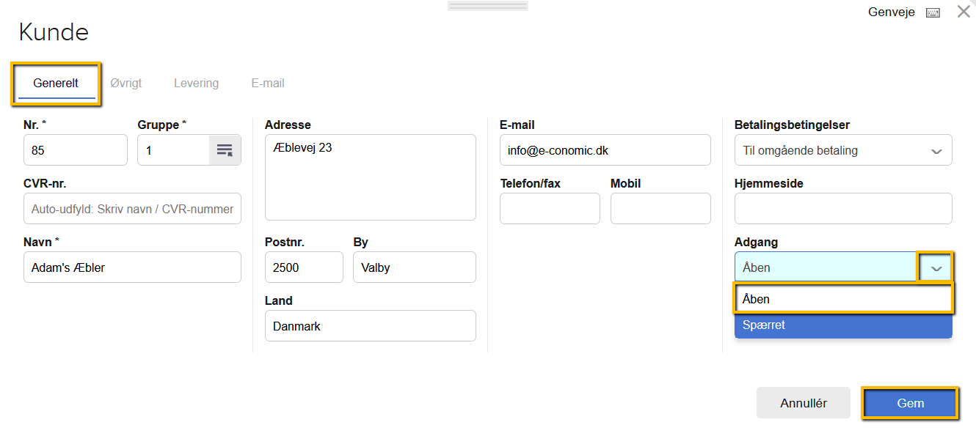Click the Navn field showing Adam's Æbler
Image resolution: width=976 pixels, height=436 pixels.
tap(132, 267)
